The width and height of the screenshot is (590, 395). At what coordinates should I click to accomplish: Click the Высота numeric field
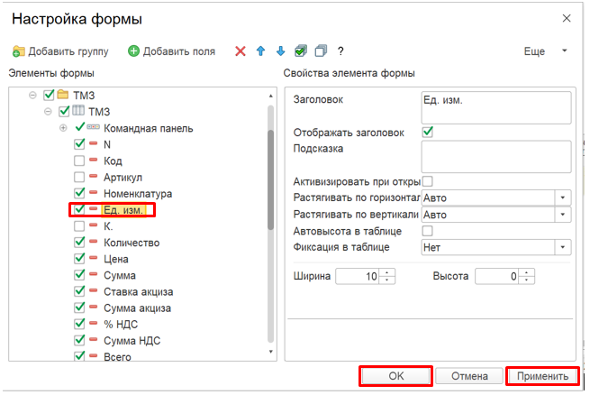click(497, 276)
